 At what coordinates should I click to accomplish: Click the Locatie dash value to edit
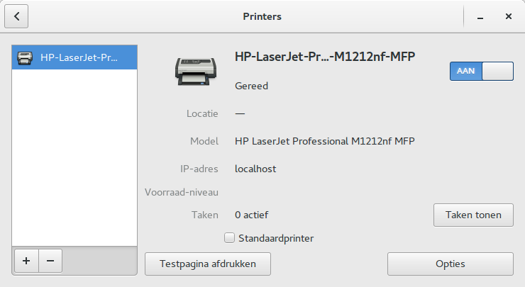(240, 113)
